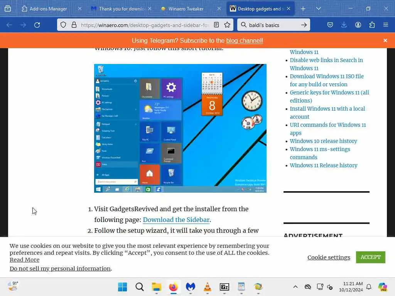Open network display tray icon
395x296 pixels.
click(320, 287)
